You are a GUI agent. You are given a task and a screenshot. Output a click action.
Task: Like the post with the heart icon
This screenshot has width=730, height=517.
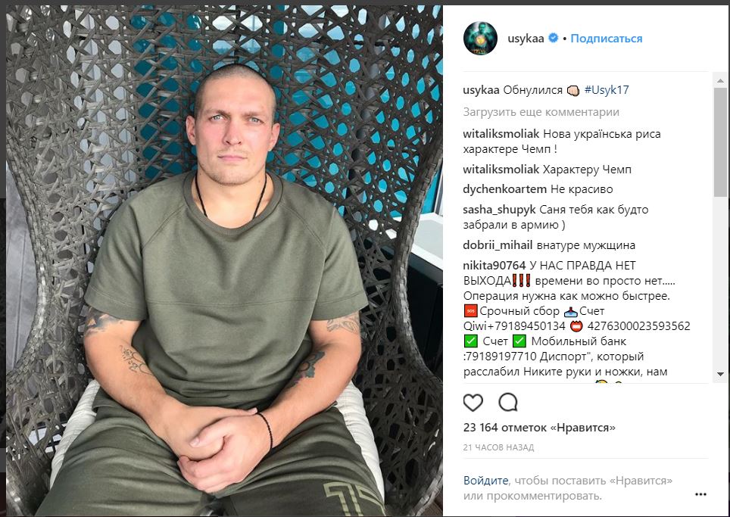tap(473, 403)
